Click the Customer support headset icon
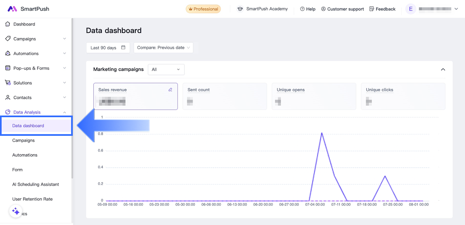Image resolution: width=465 pixels, height=225 pixels. click(323, 9)
